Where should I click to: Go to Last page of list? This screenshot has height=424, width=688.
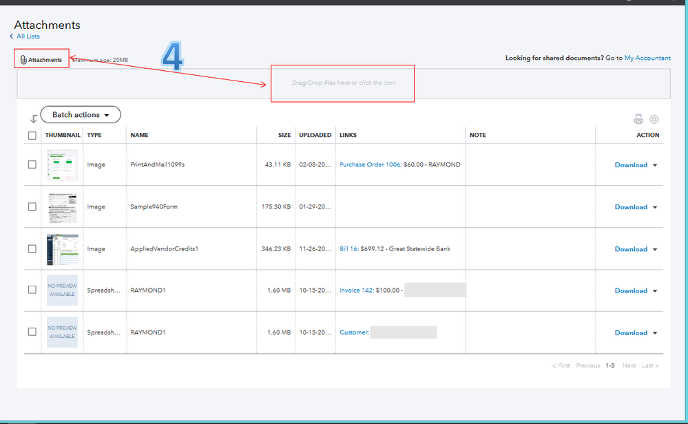(x=650, y=365)
